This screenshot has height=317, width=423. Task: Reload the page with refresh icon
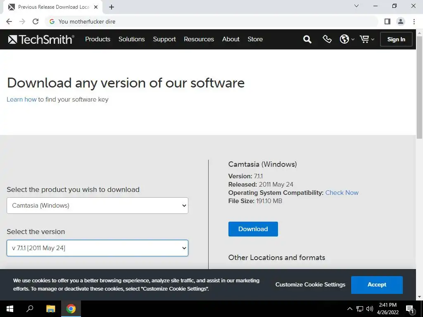[36, 21]
